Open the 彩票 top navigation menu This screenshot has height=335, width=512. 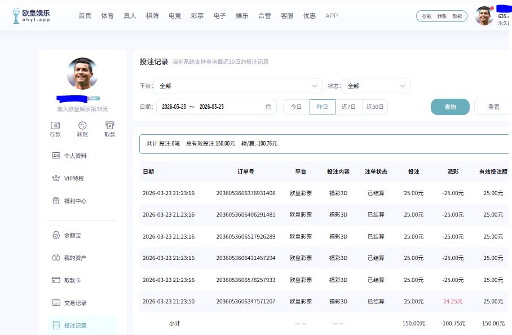click(197, 16)
